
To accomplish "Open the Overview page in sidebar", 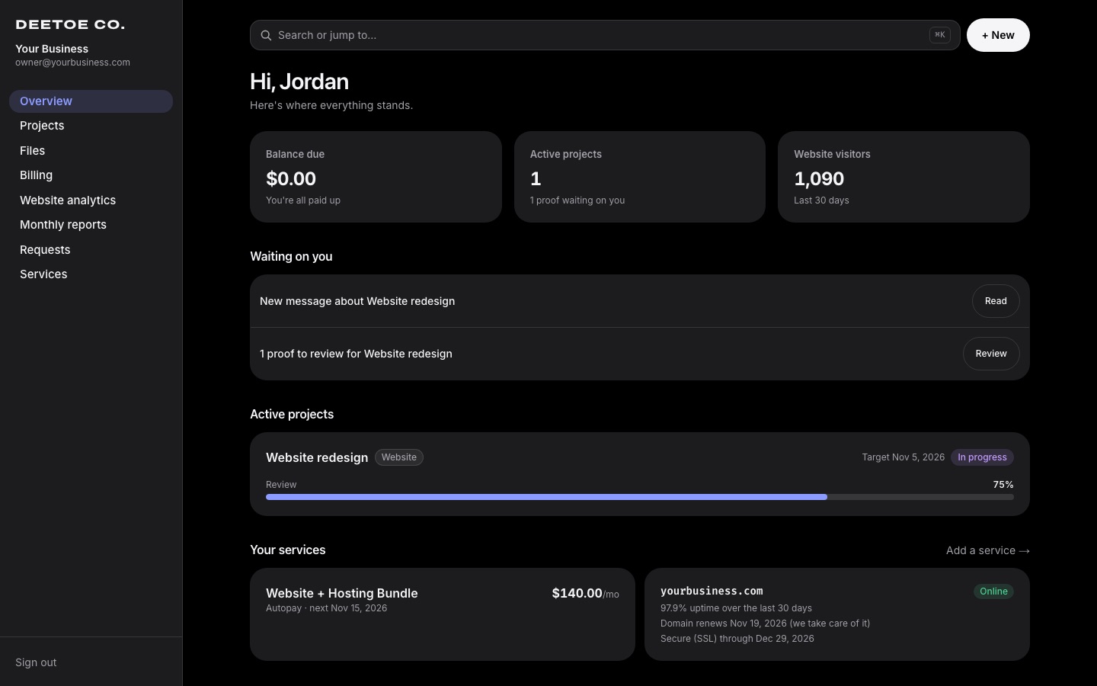I will click(x=91, y=101).
